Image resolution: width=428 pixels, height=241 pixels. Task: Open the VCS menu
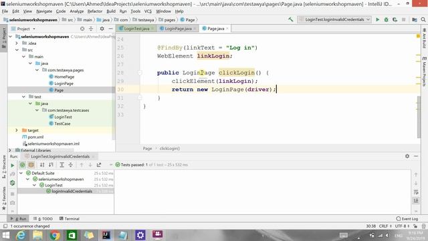(x=148, y=11)
